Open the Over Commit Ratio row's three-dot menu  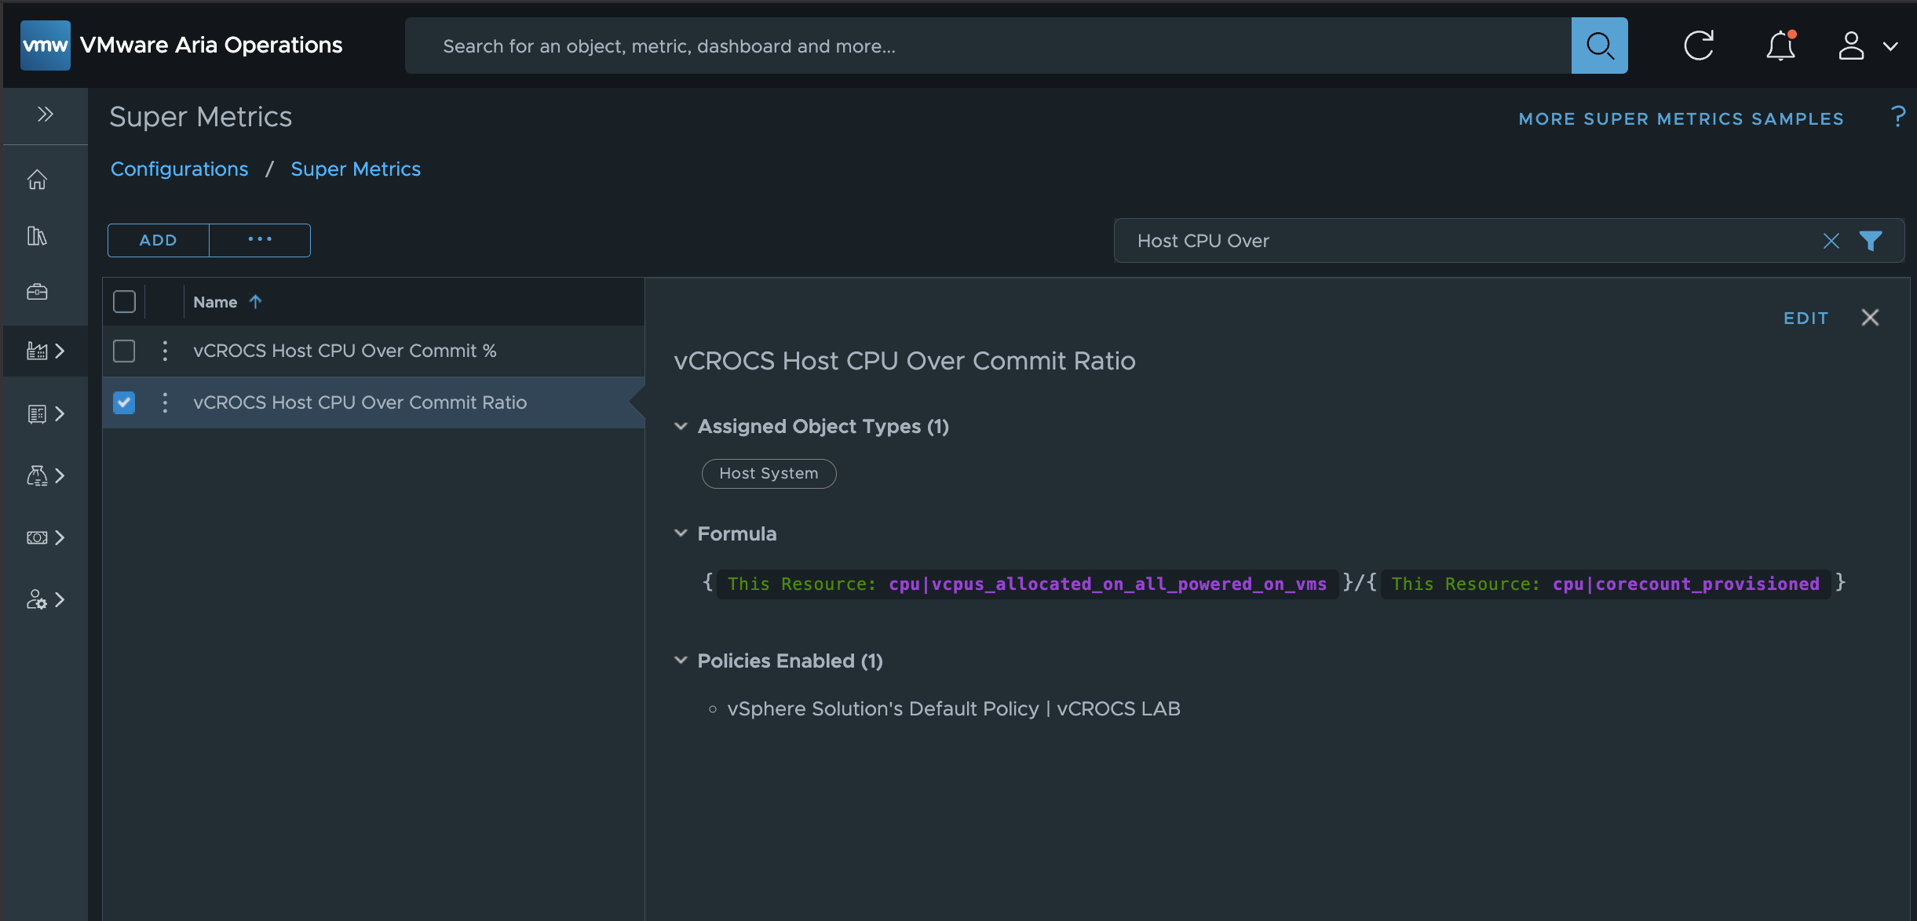point(165,402)
